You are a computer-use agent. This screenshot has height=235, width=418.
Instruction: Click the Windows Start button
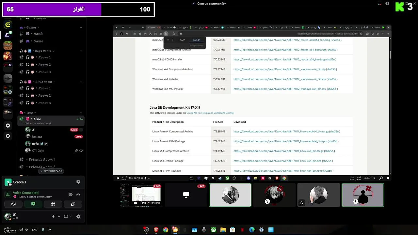pos(271,230)
